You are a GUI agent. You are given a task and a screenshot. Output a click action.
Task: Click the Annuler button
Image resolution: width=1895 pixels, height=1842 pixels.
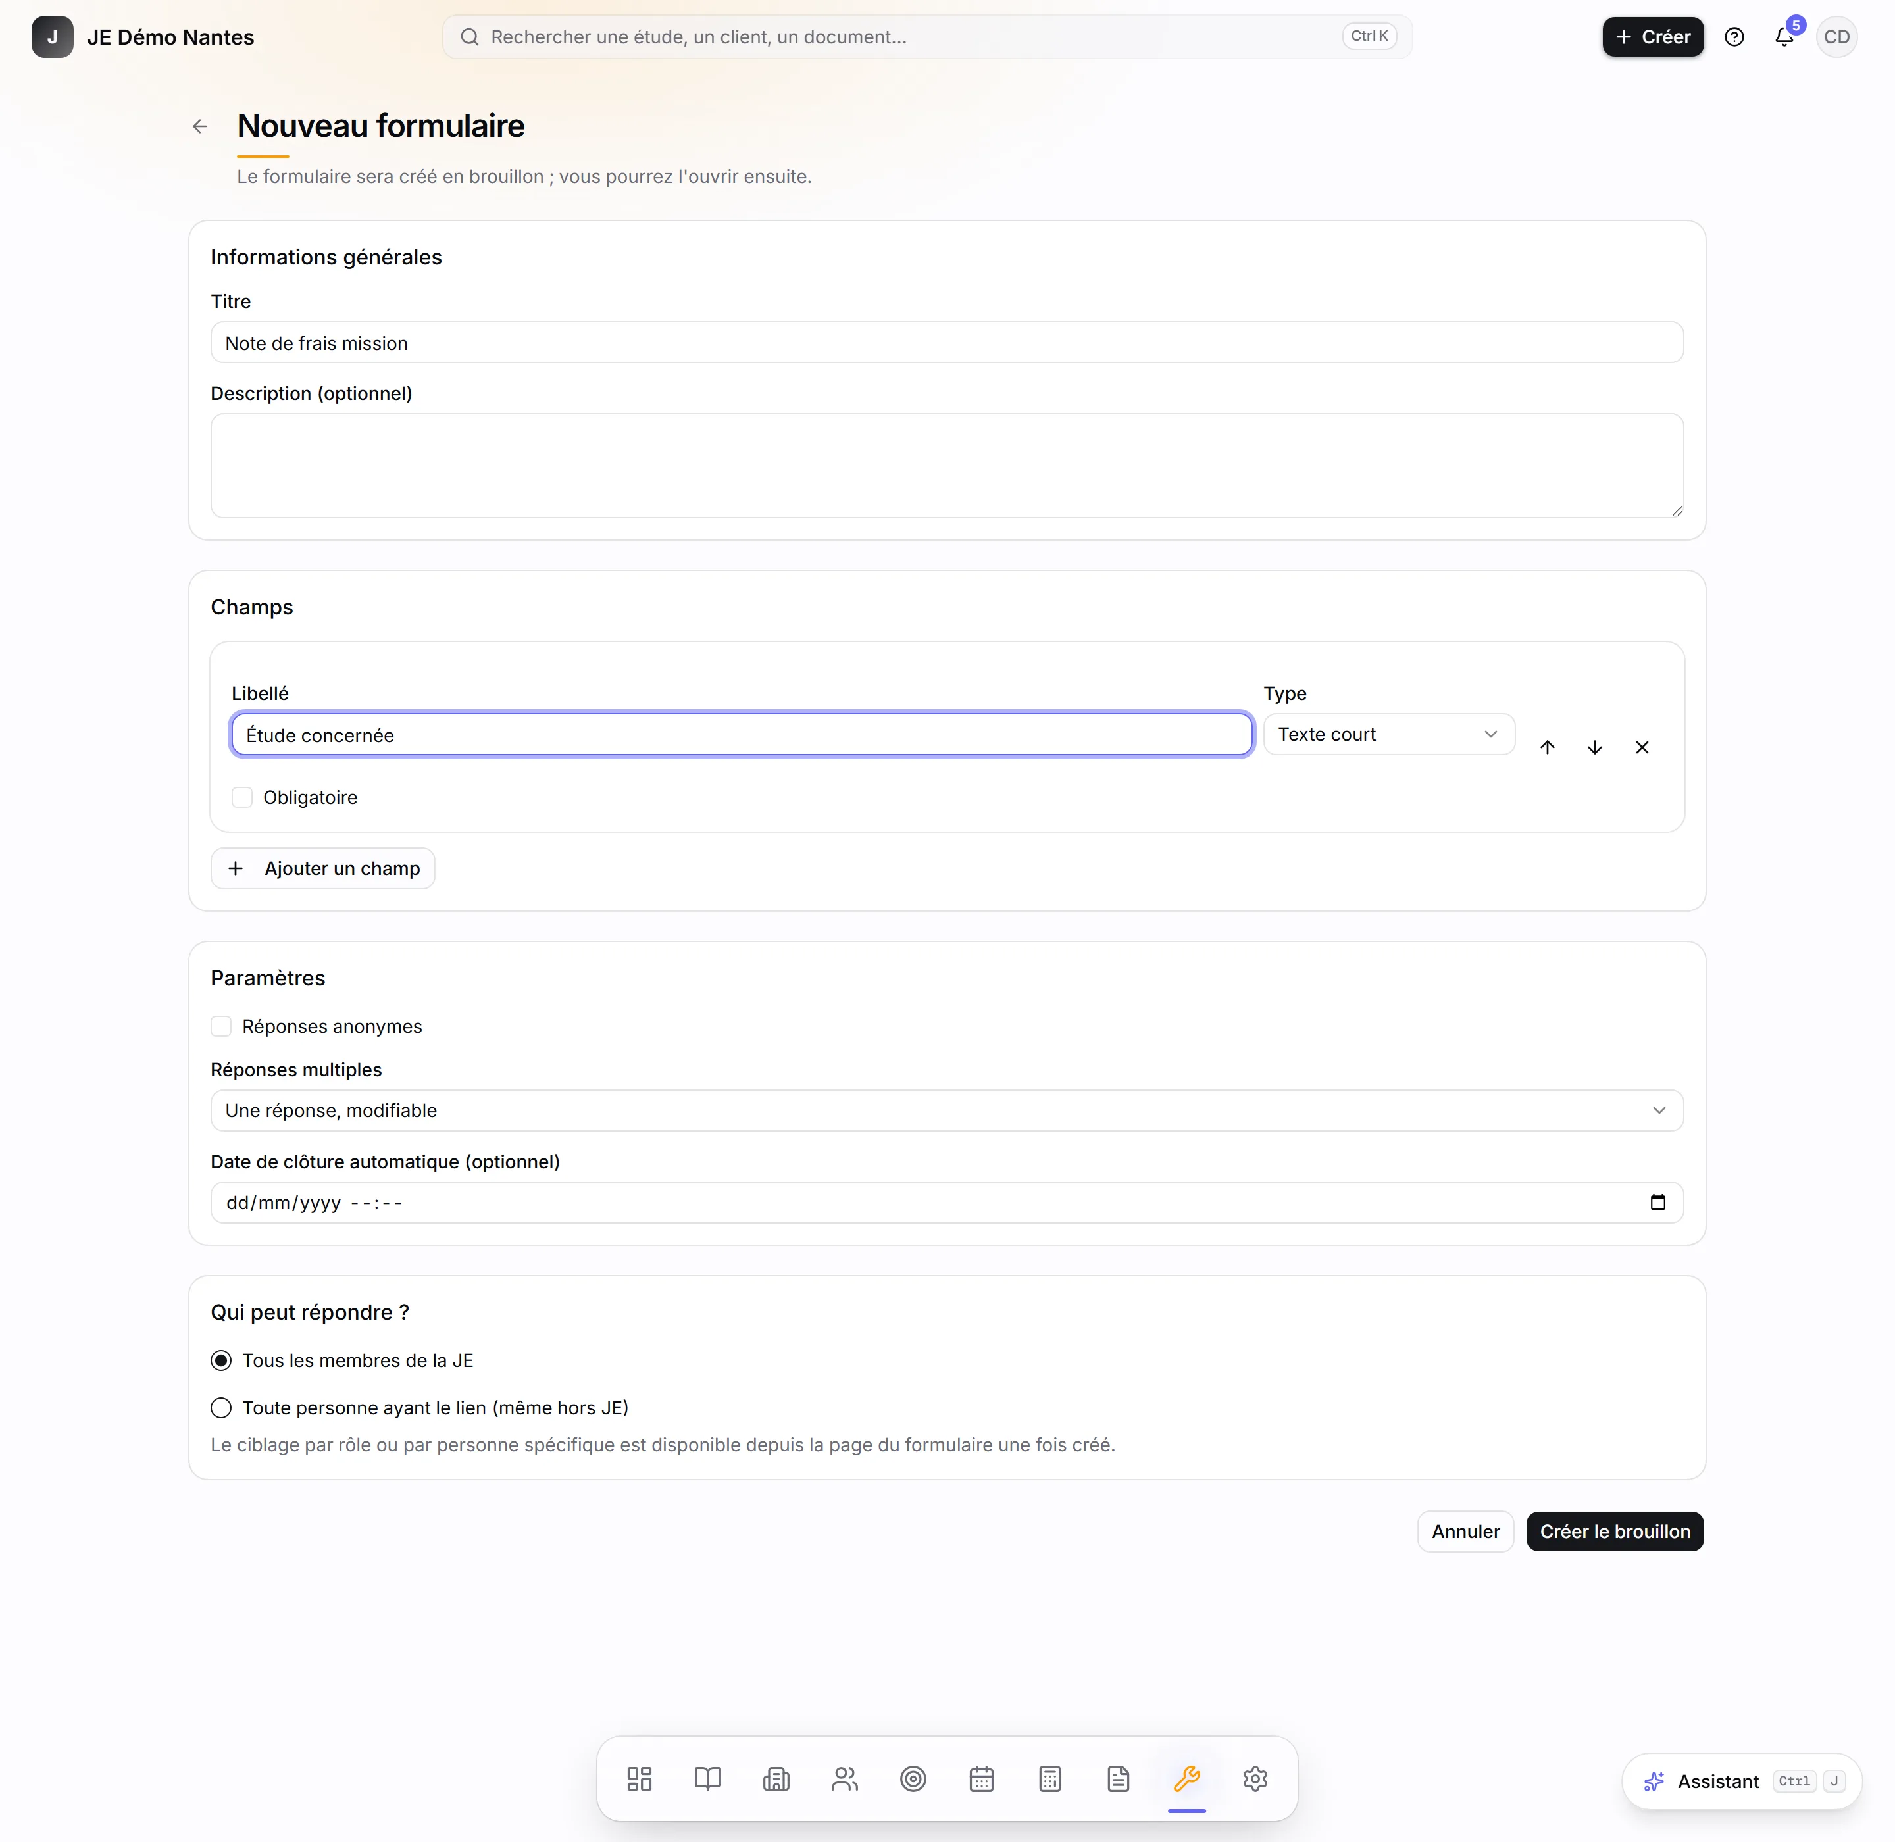click(1465, 1531)
